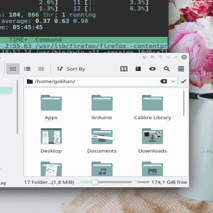Open the hamburger control menu

point(181,69)
